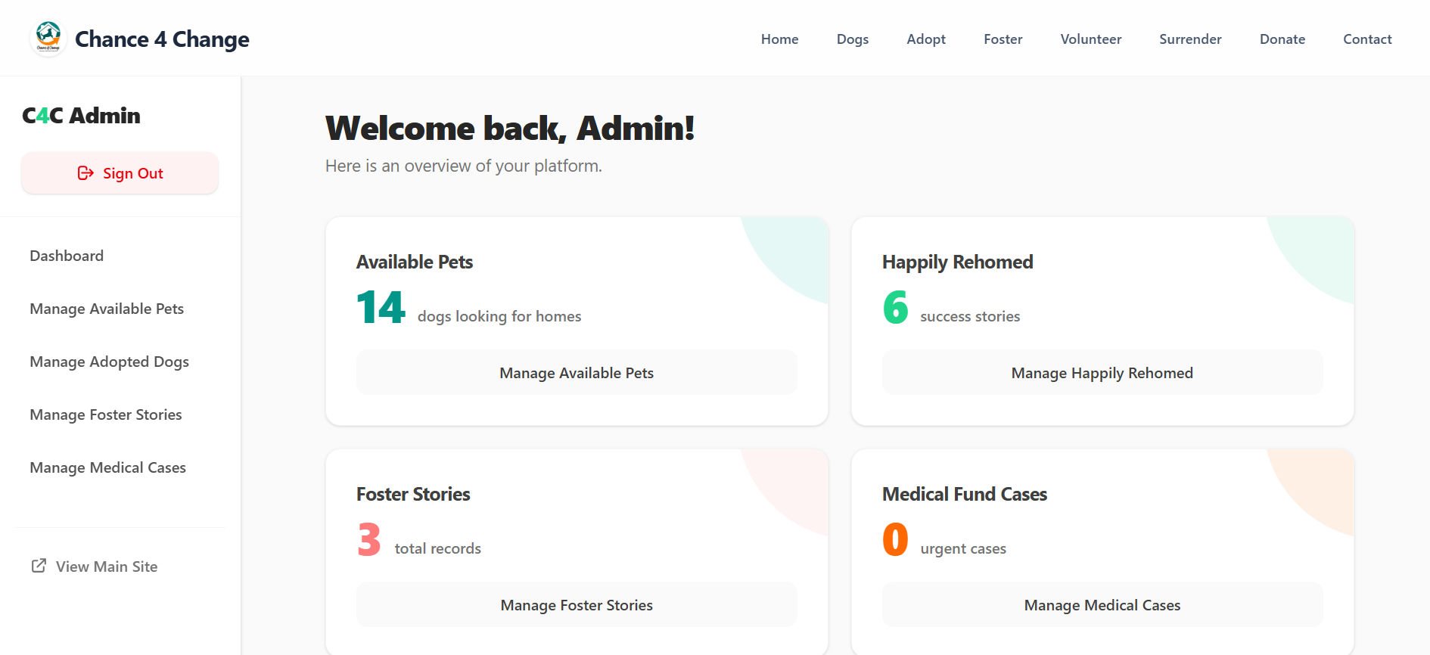Go to the Surrender page
The width and height of the screenshot is (1430, 655).
pyautogui.click(x=1190, y=39)
